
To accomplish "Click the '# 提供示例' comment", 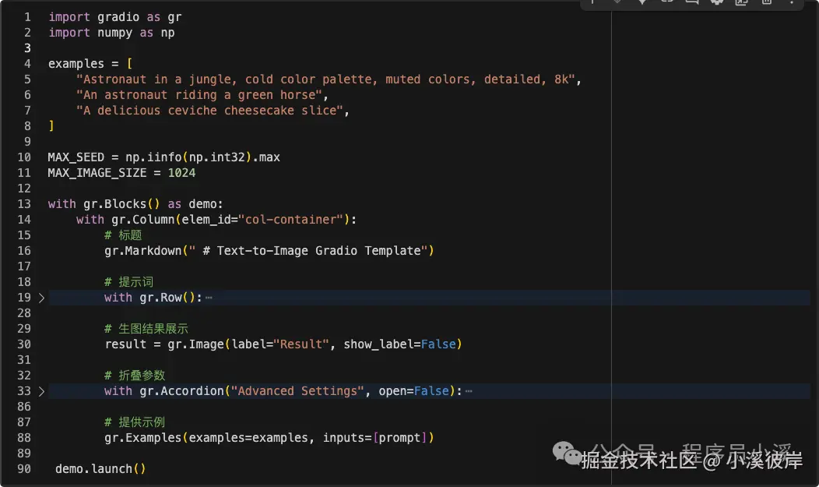I will [135, 422].
